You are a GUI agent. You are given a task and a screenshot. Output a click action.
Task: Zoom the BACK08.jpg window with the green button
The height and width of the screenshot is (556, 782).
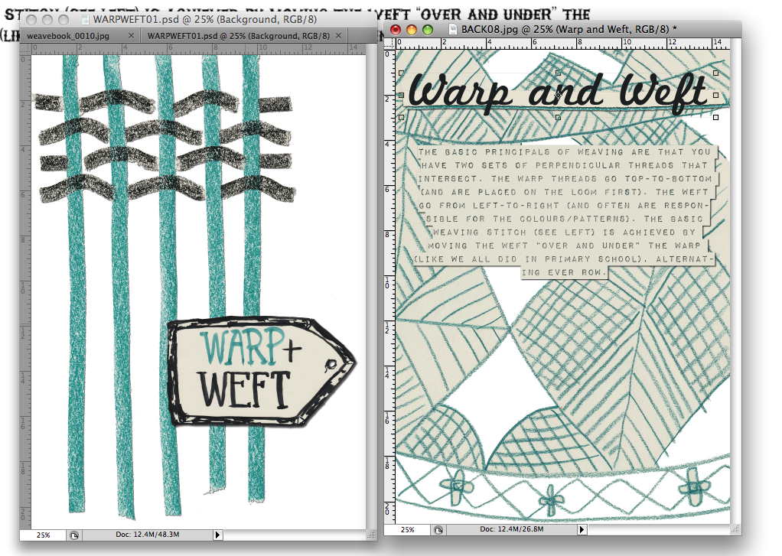point(428,30)
